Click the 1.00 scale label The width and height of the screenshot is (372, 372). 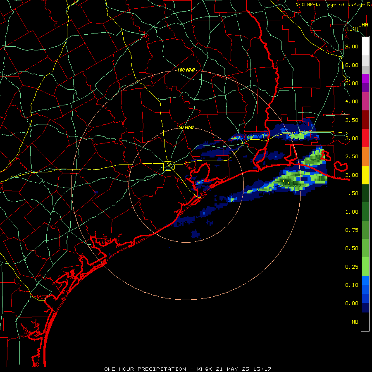click(352, 212)
